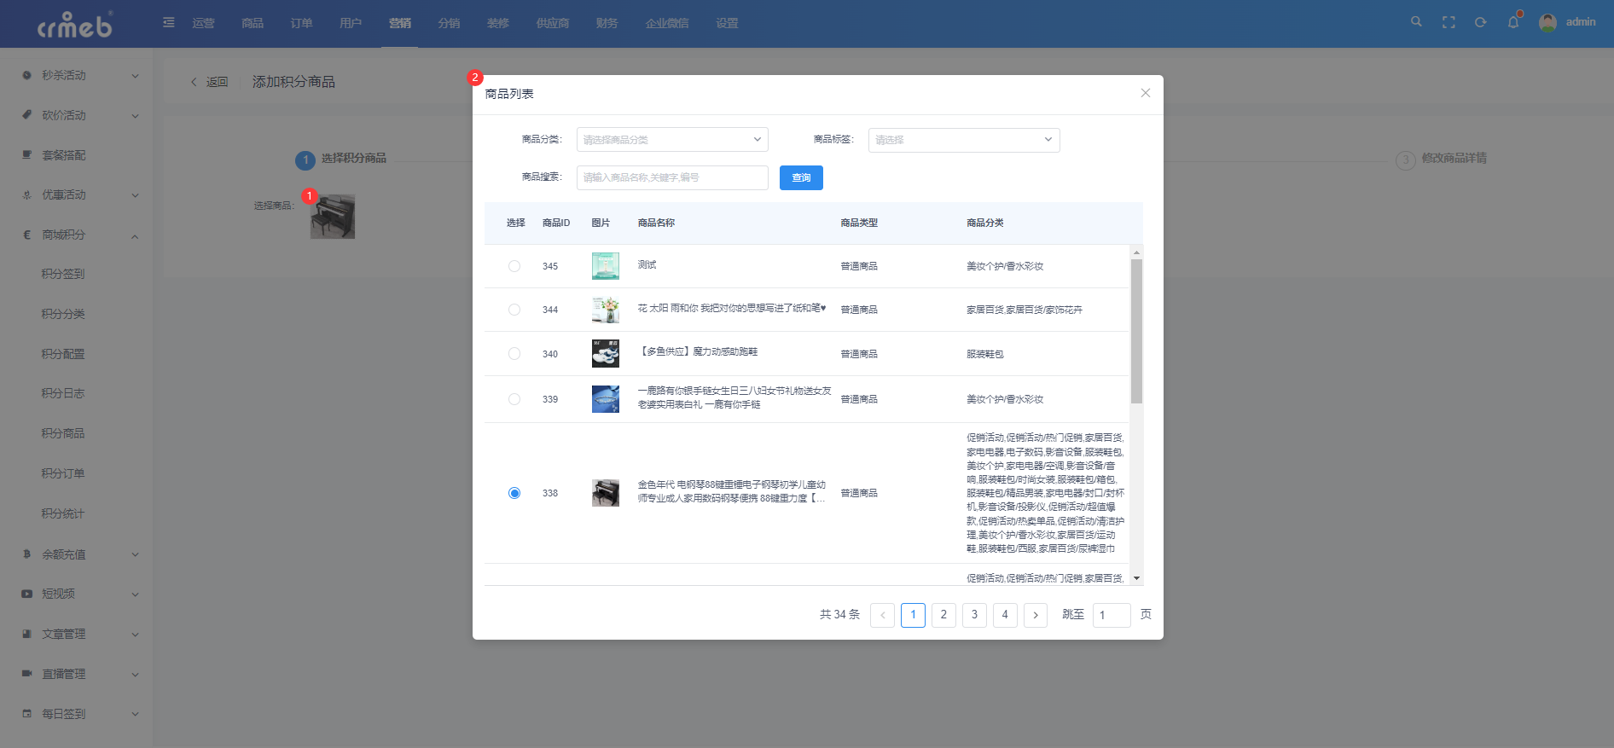This screenshot has height=748, width=1614.
Task: Select radio button for product 344
Action: coord(514,310)
